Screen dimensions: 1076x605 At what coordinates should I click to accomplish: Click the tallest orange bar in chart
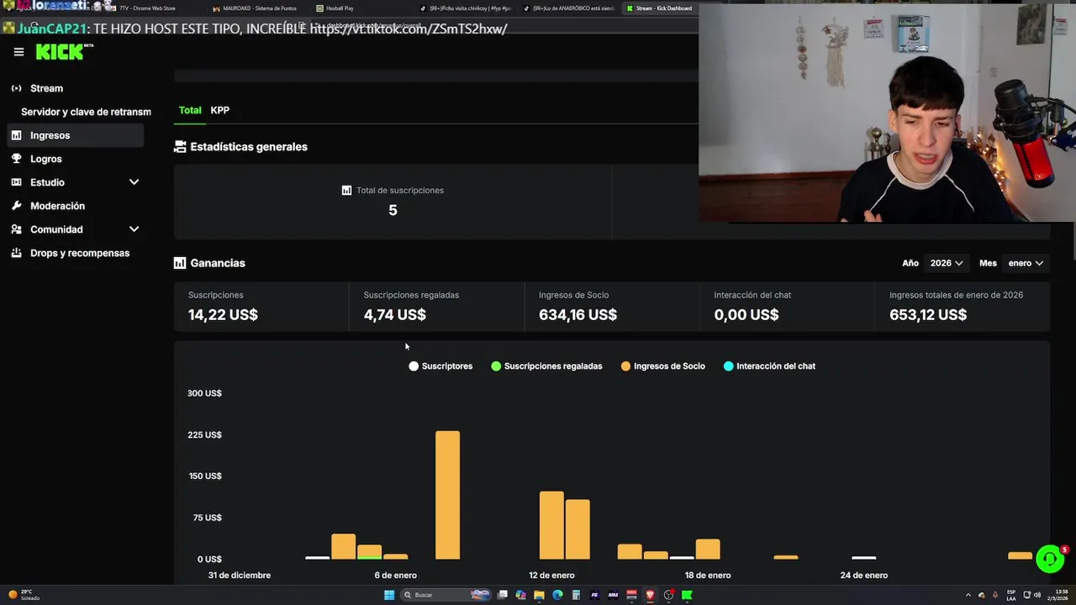447,495
